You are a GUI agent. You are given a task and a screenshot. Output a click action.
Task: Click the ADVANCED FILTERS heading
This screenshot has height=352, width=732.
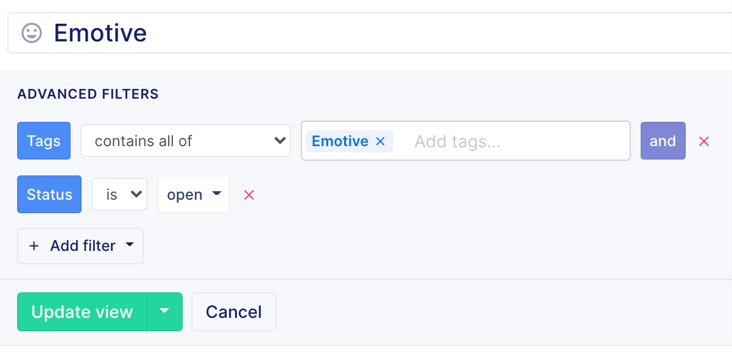click(88, 94)
